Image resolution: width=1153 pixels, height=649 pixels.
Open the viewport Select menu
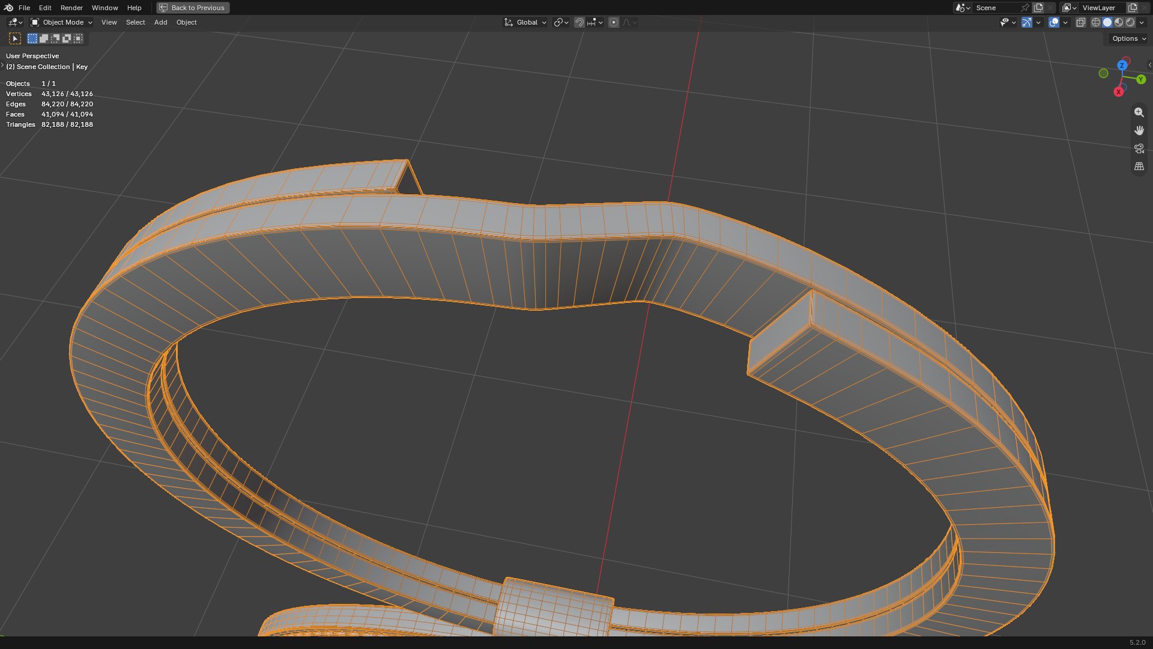click(135, 22)
